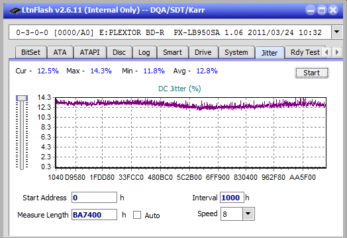Click the LtnFlash chip icon in title bar

coord(15,10)
